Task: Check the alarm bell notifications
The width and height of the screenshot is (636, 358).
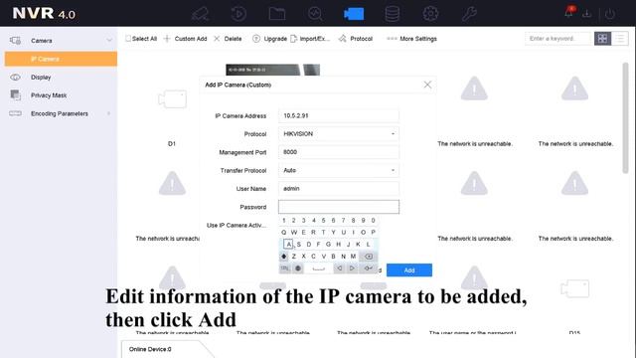Action: pos(568,13)
